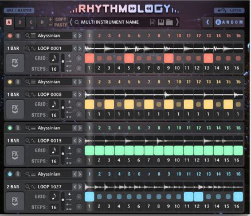Open the FX panel for LOOP 0001
Screen dimensions: 251x216
[15, 63]
